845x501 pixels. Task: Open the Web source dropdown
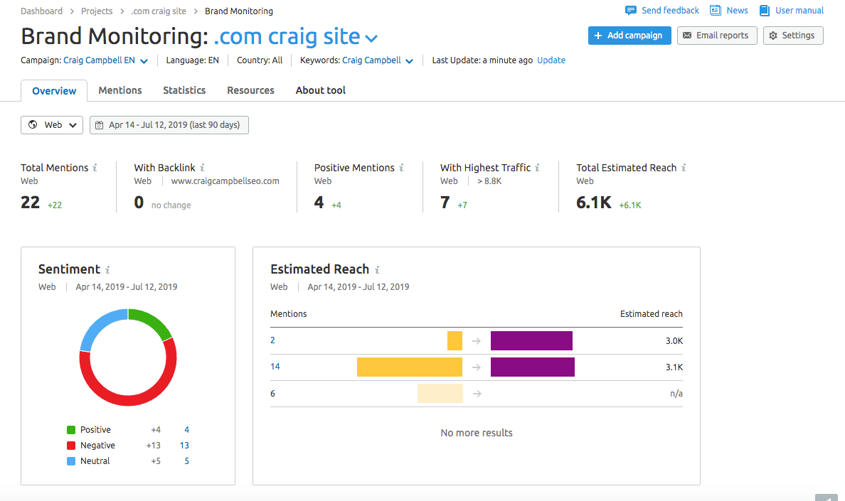point(52,125)
